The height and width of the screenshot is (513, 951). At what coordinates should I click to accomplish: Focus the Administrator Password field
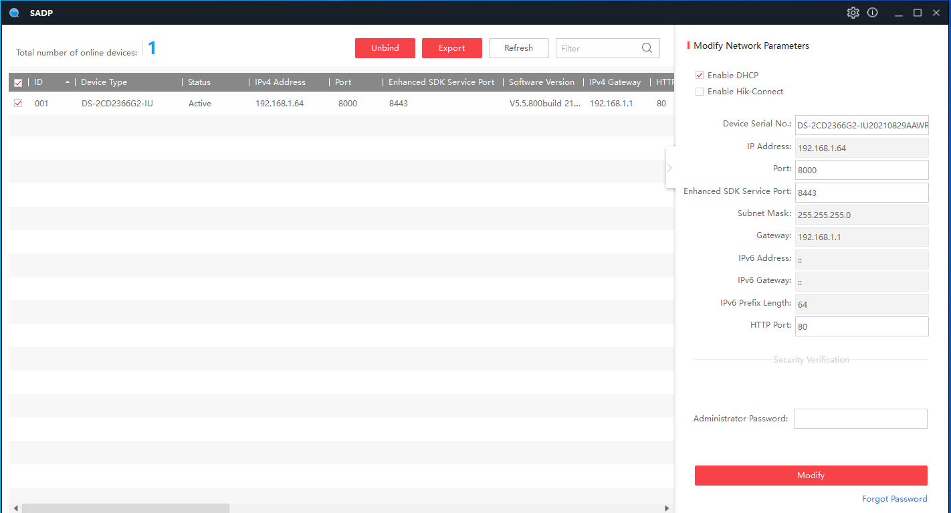861,419
